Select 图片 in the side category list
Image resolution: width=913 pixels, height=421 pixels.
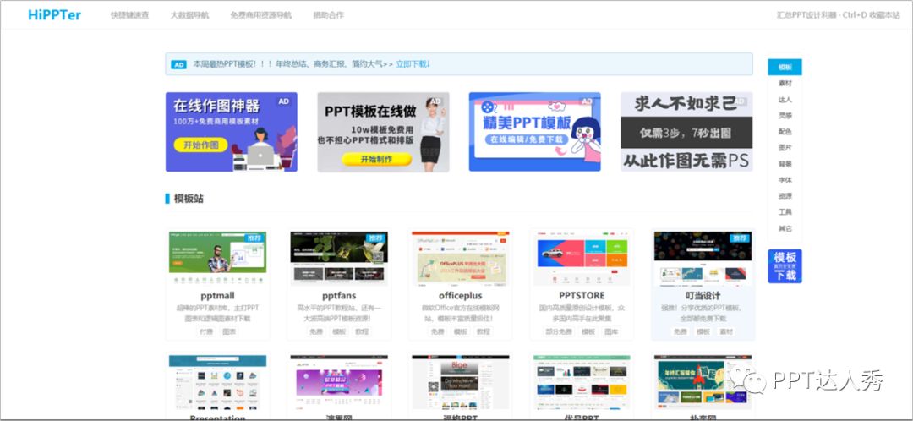(x=785, y=148)
